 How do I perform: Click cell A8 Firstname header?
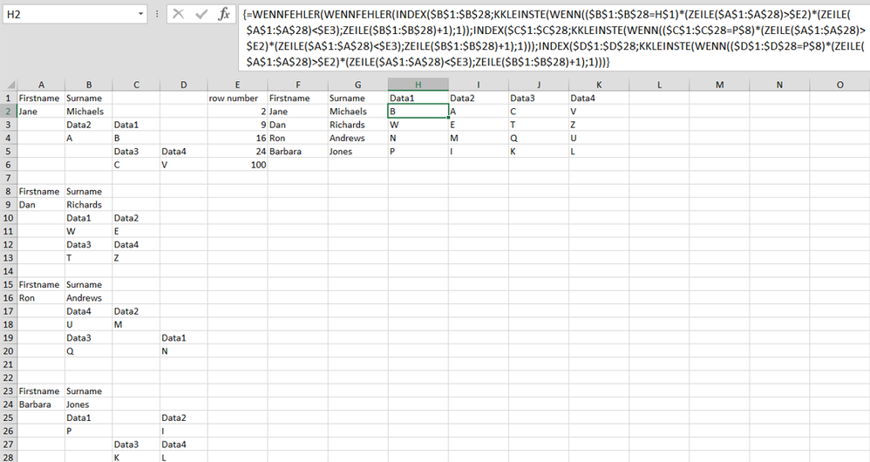point(41,192)
